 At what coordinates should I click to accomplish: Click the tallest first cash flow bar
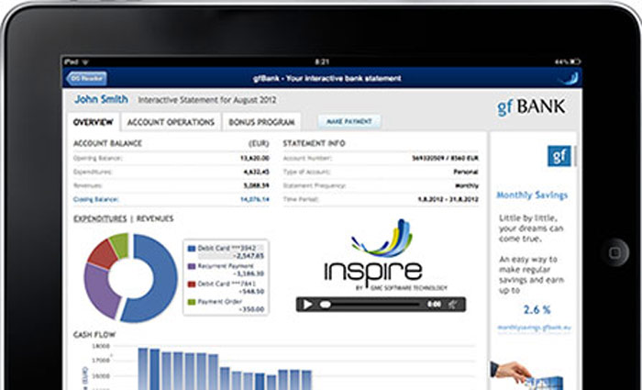(143, 369)
